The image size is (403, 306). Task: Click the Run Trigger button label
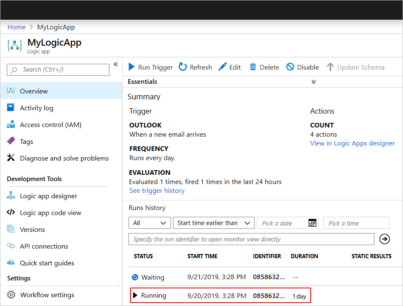click(x=155, y=67)
